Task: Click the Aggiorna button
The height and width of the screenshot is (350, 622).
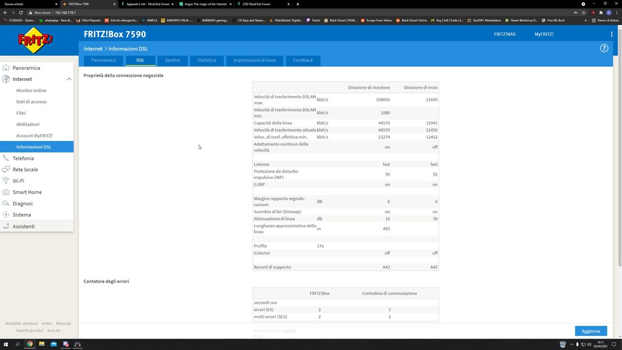Action: point(590,331)
